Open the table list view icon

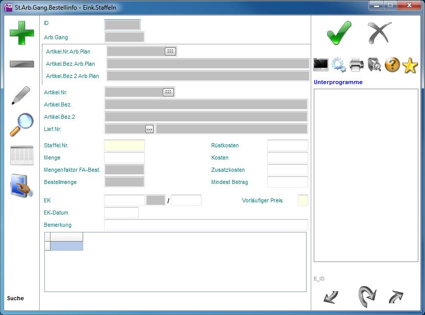point(21,155)
